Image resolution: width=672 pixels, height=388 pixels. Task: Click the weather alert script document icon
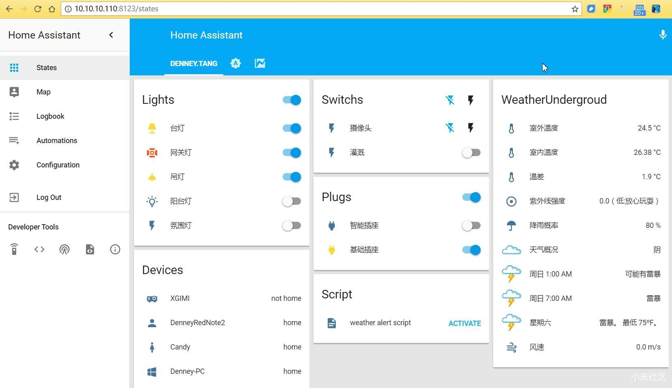tap(332, 323)
